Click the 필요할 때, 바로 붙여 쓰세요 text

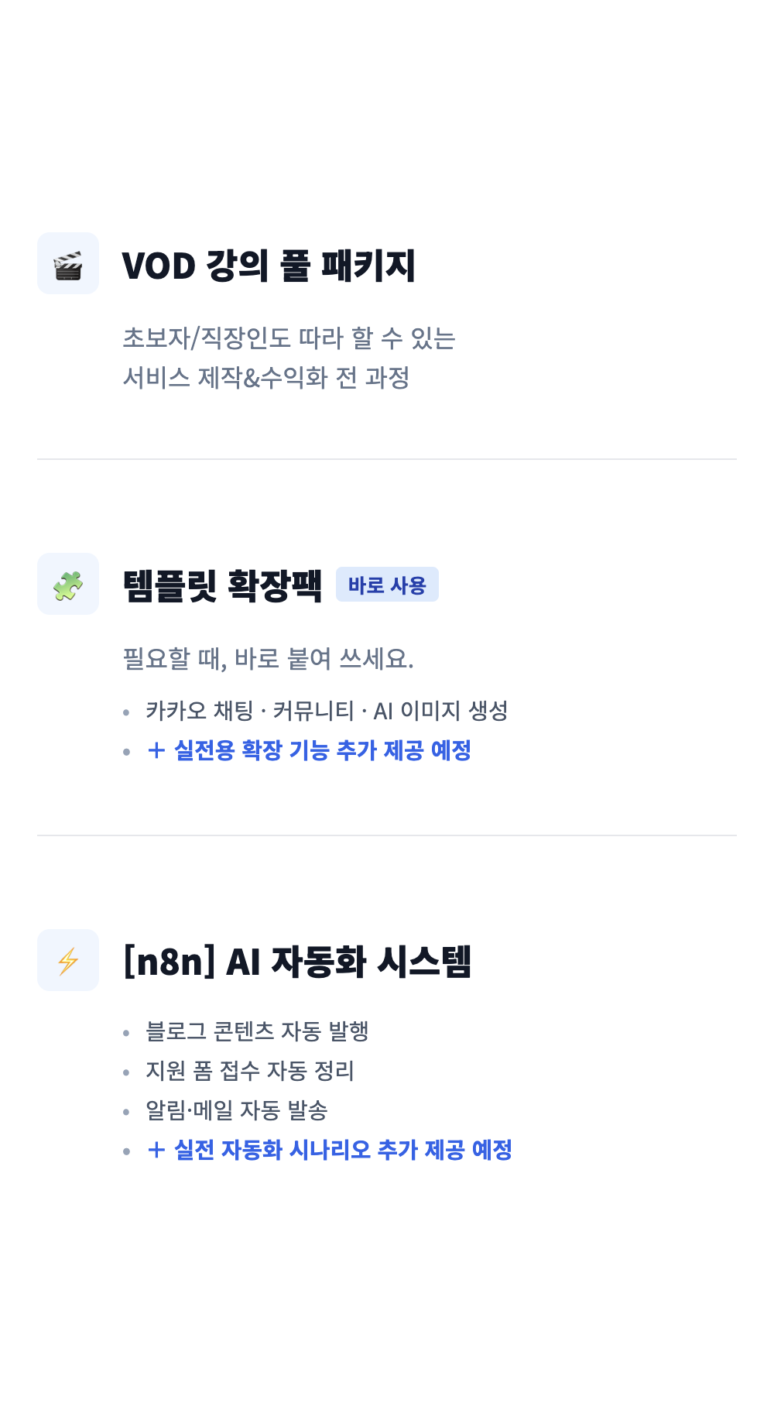pos(268,659)
